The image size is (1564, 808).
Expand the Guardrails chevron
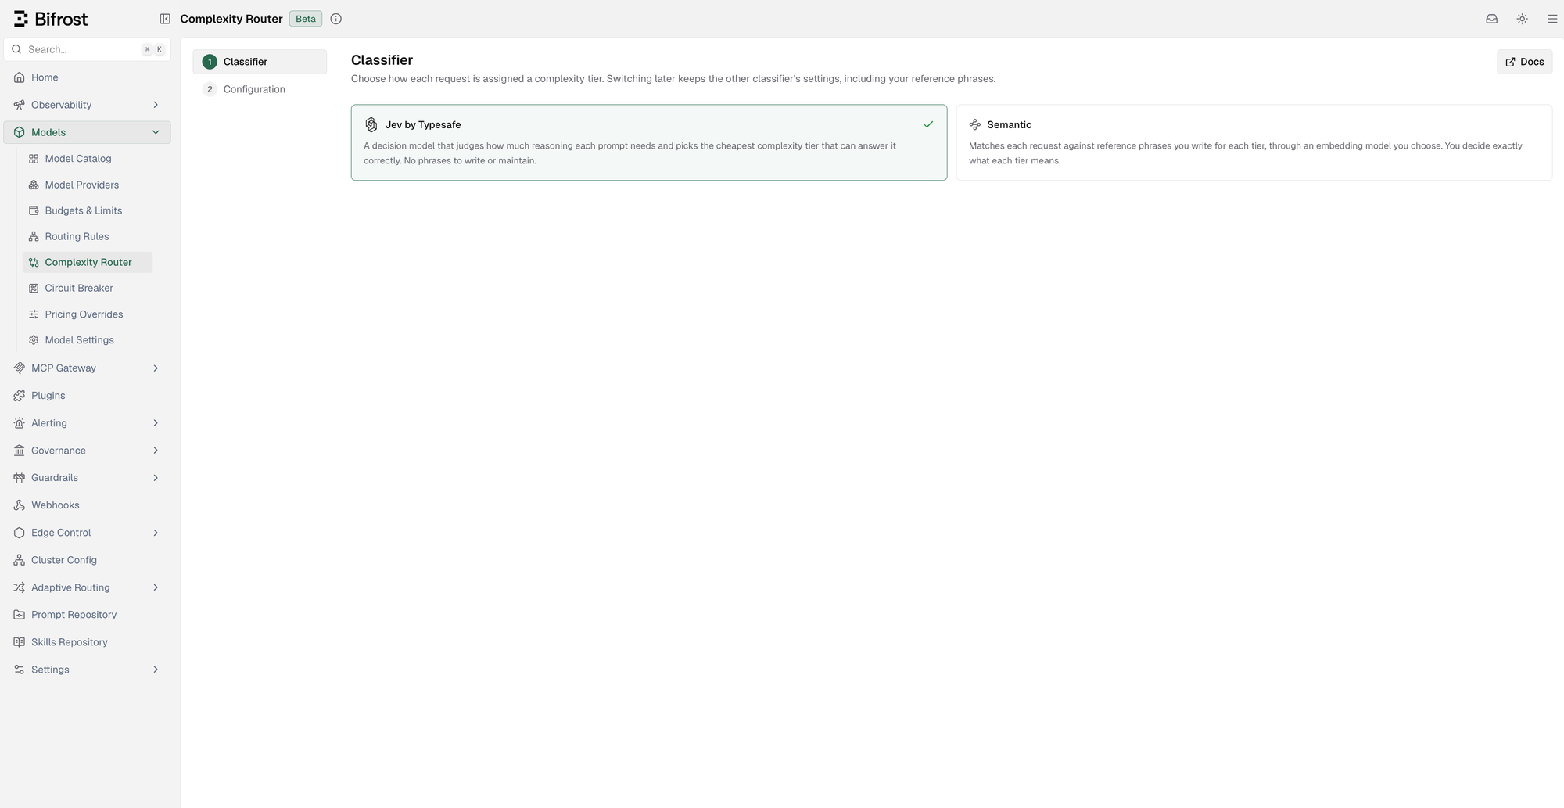156,478
